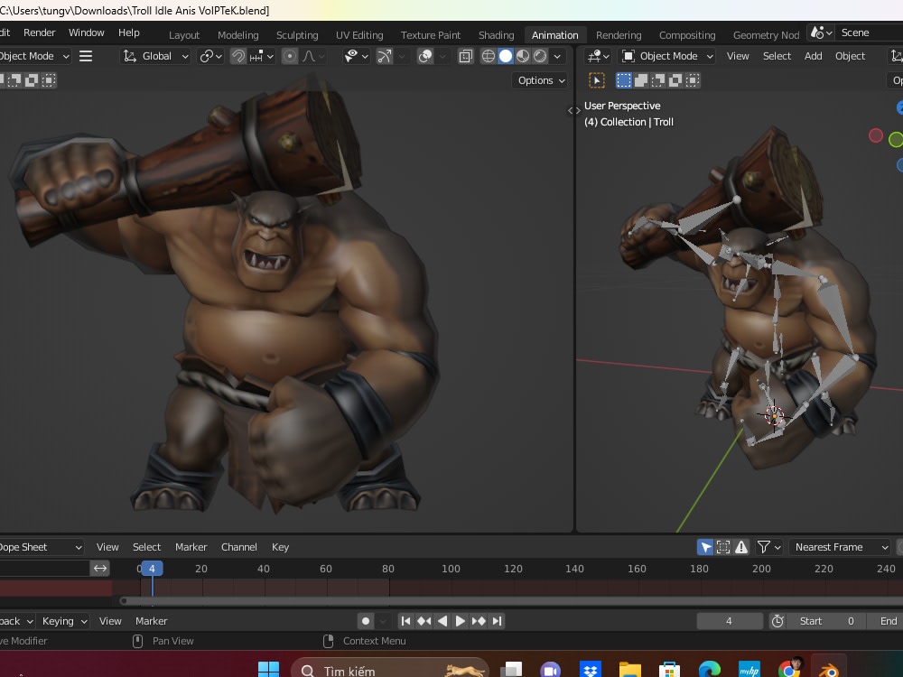Select the tweak select tool in right viewport
The height and width of the screenshot is (677, 903).
597,80
